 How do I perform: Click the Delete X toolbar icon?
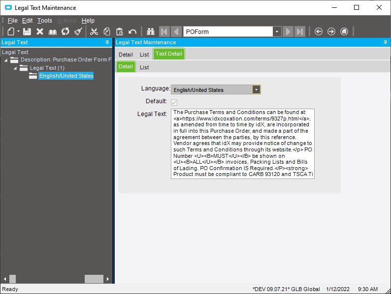(x=40, y=31)
